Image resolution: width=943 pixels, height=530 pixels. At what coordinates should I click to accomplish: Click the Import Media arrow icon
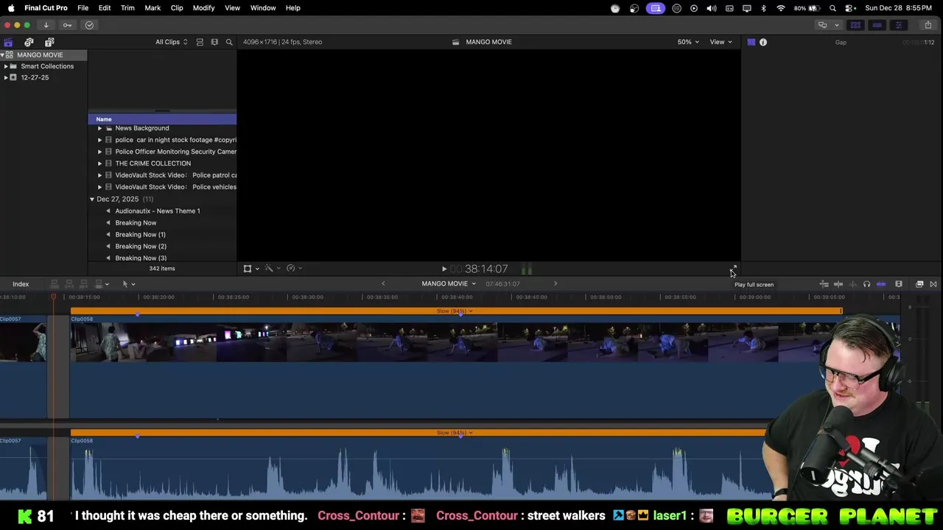point(46,25)
